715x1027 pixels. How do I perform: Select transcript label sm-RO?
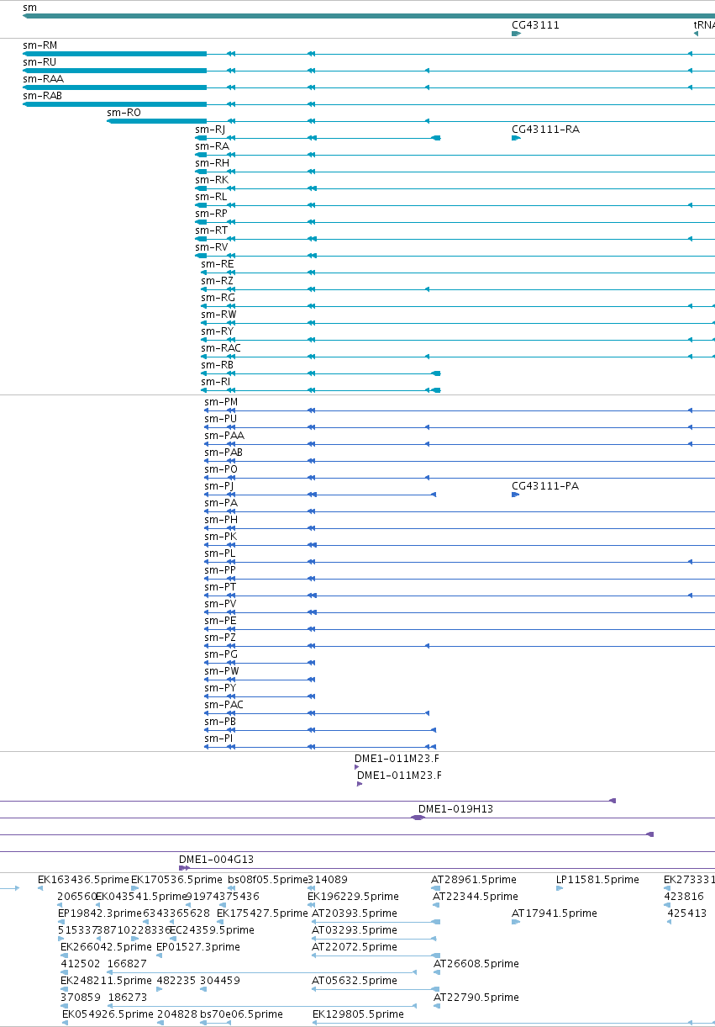click(x=124, y=113)
